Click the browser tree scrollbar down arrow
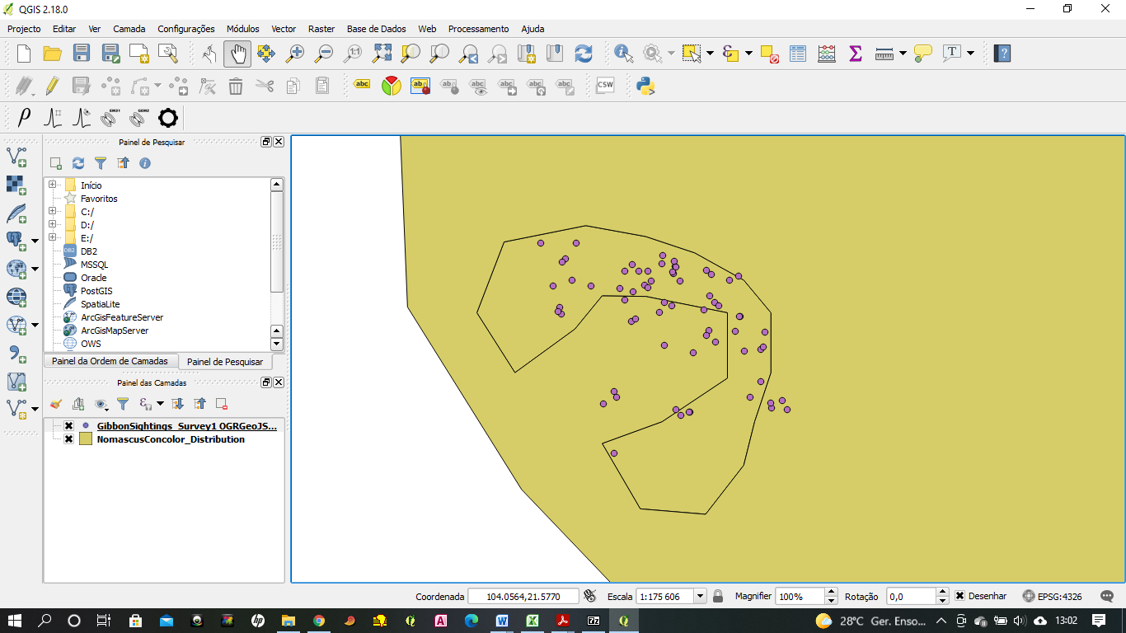The image size is (1126, 633). (x=277, y=344)
